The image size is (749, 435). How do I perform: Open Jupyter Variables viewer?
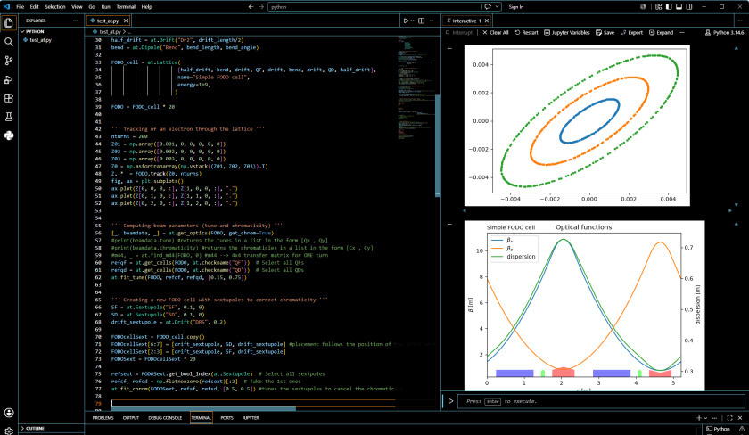click(567, 32)
